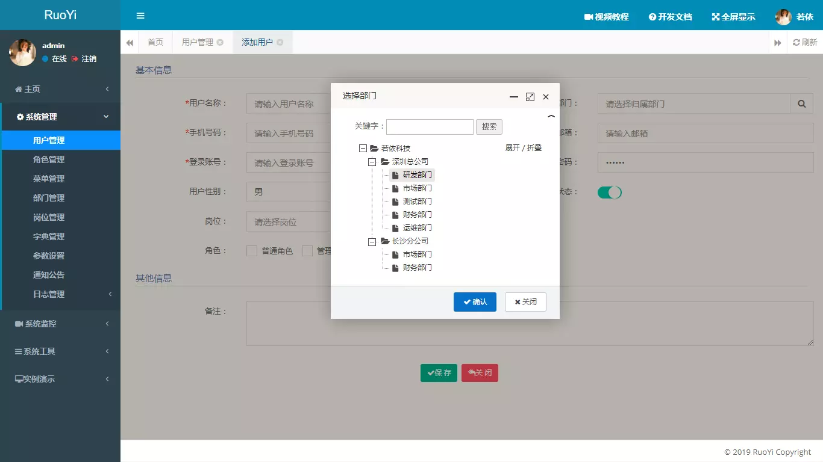Click the 关键字 search input in dialog
The image size is (823, 462).
tap(430, 126)
